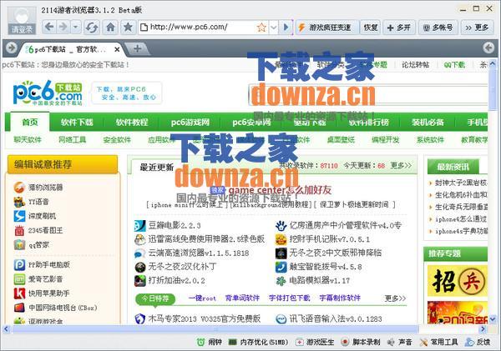The height and width of the screenshot is (351, 501).
Task: Click the QQ下载 top link
Action: click(454, 65)
